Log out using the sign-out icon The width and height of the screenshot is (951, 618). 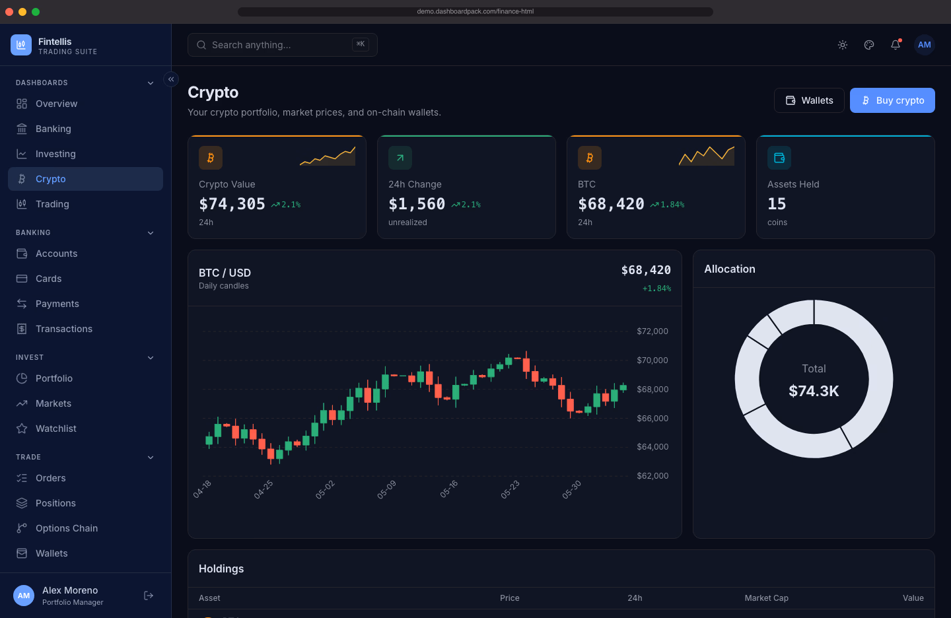149,596
